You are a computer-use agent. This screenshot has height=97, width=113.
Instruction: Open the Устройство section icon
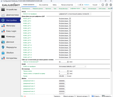point(3,9)
